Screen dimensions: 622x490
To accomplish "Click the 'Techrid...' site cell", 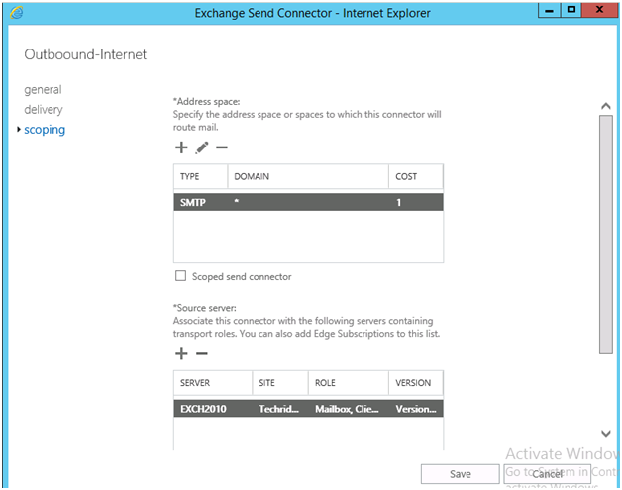I will click(279, 409).
